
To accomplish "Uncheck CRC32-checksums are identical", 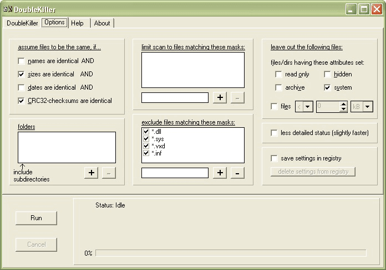I will click(x=21, y=101).
